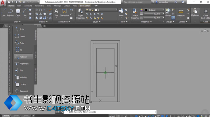
Task: Open the Actions tab of authoring palette
Action: [36, 55]
